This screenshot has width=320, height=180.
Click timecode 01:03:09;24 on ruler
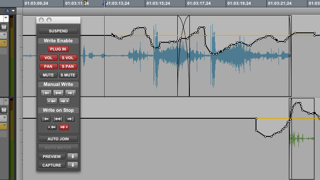click(36, 3)
